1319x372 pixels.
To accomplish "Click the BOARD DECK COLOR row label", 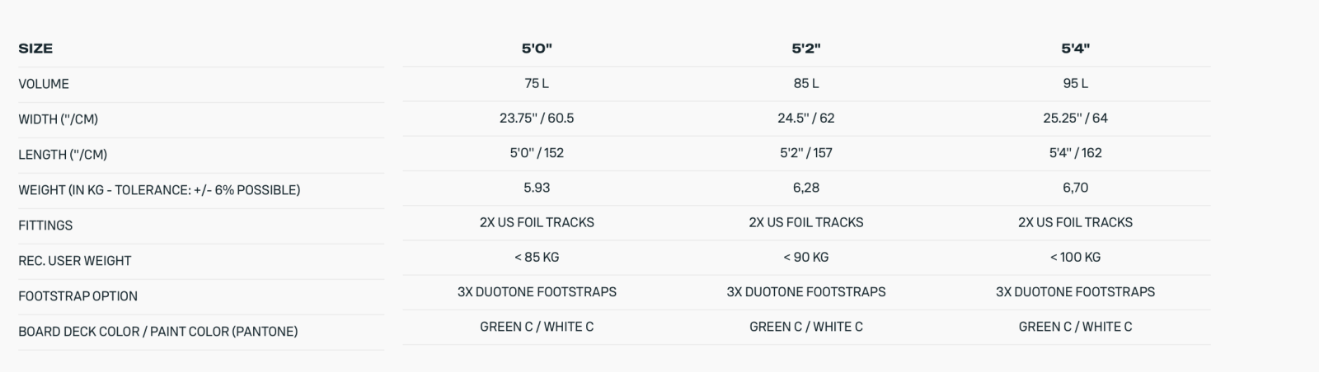I will 157,332.
